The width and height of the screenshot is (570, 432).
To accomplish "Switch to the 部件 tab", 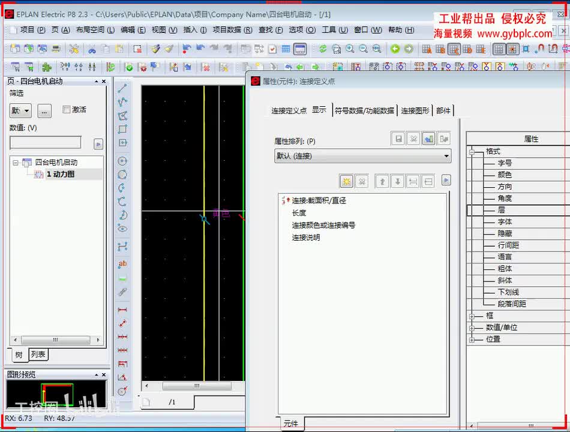I will tap(443, 110).
